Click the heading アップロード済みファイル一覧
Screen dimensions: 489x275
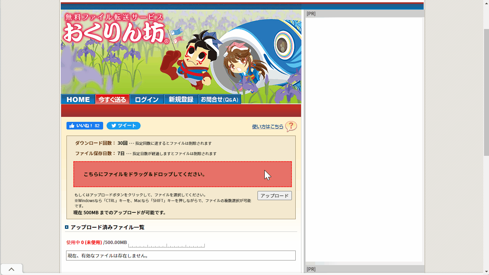[x=107, y=227]
